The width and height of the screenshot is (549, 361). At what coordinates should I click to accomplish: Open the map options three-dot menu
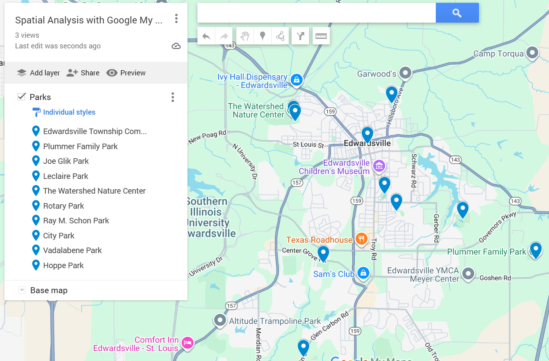pos(176,19)
